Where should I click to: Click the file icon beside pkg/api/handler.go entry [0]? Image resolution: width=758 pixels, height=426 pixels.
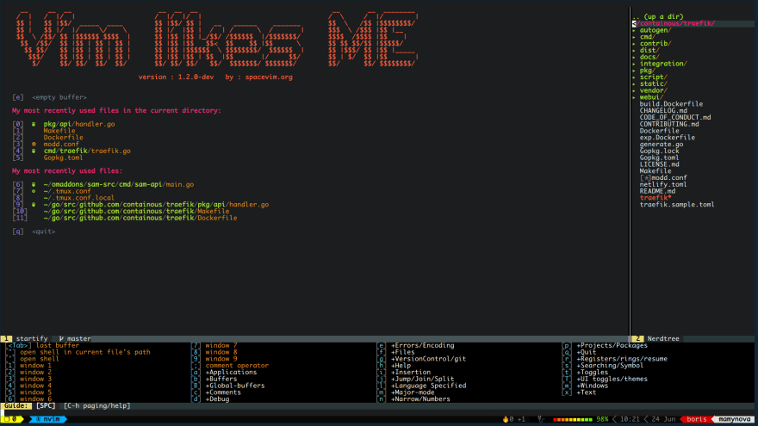point(34,124)
